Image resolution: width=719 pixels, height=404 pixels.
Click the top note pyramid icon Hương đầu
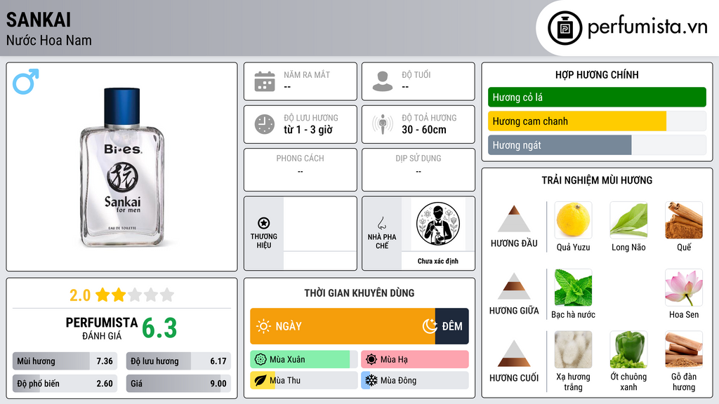(x=514, y=219)
